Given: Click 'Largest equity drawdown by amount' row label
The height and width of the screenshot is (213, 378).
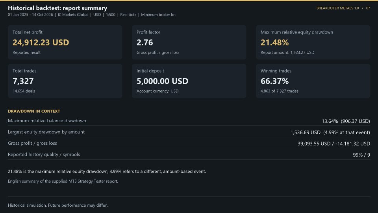Looking at the screenshot, I should pyautogui.click(x=46, y=132).
